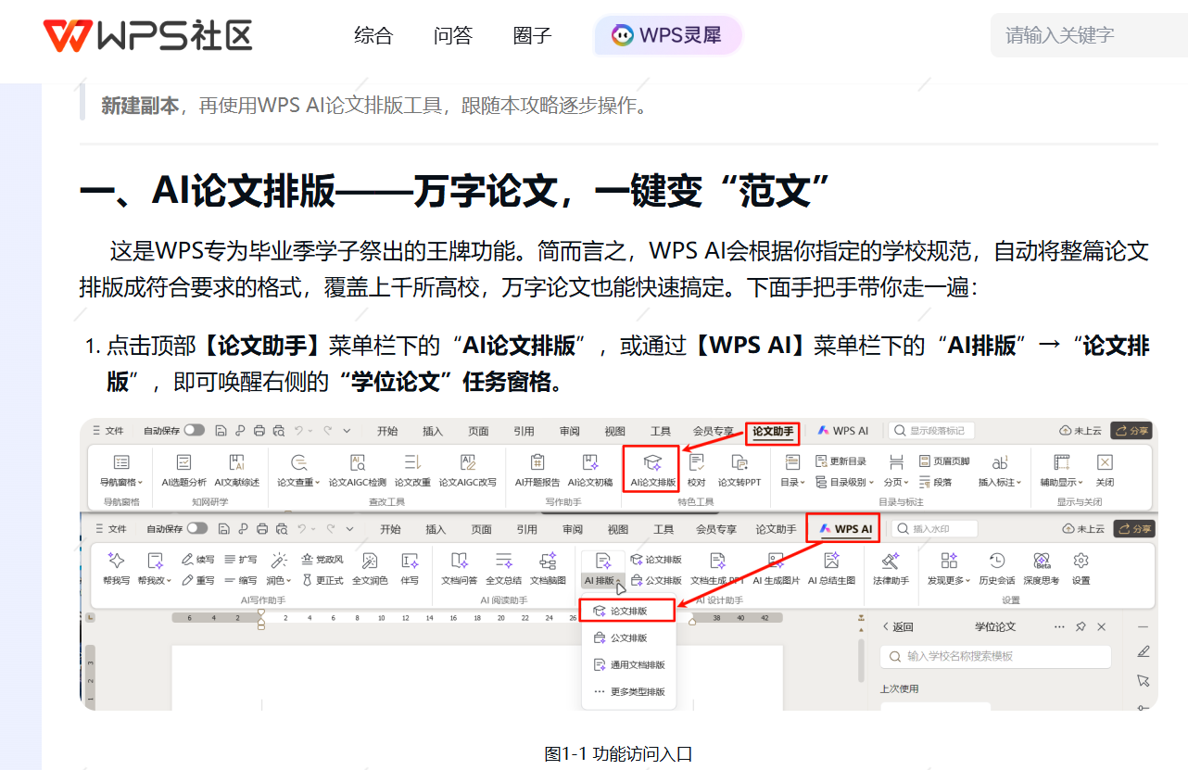
Task: Click the 关闭 icon in 显示与关闭 group
Action: [x=1105, y=461]
